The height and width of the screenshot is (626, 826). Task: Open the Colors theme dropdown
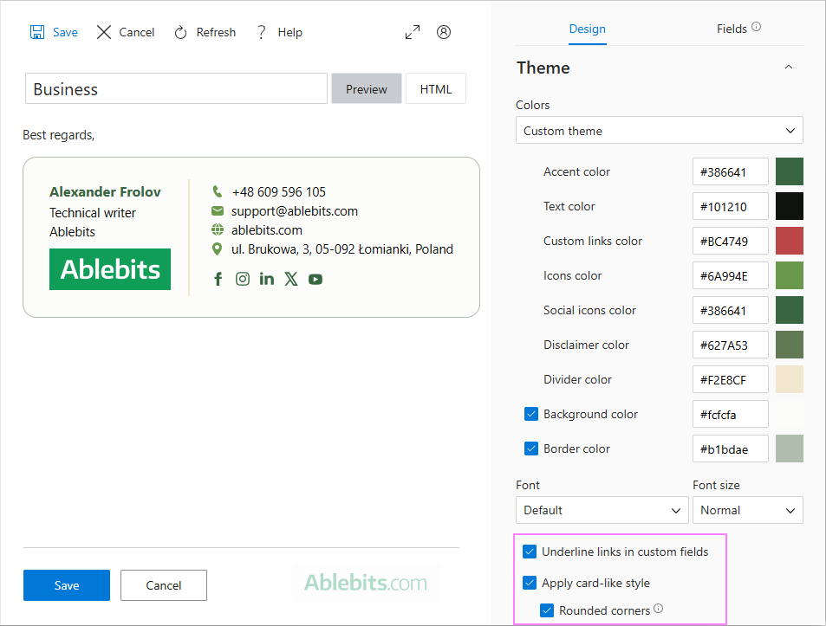(659, 130)
